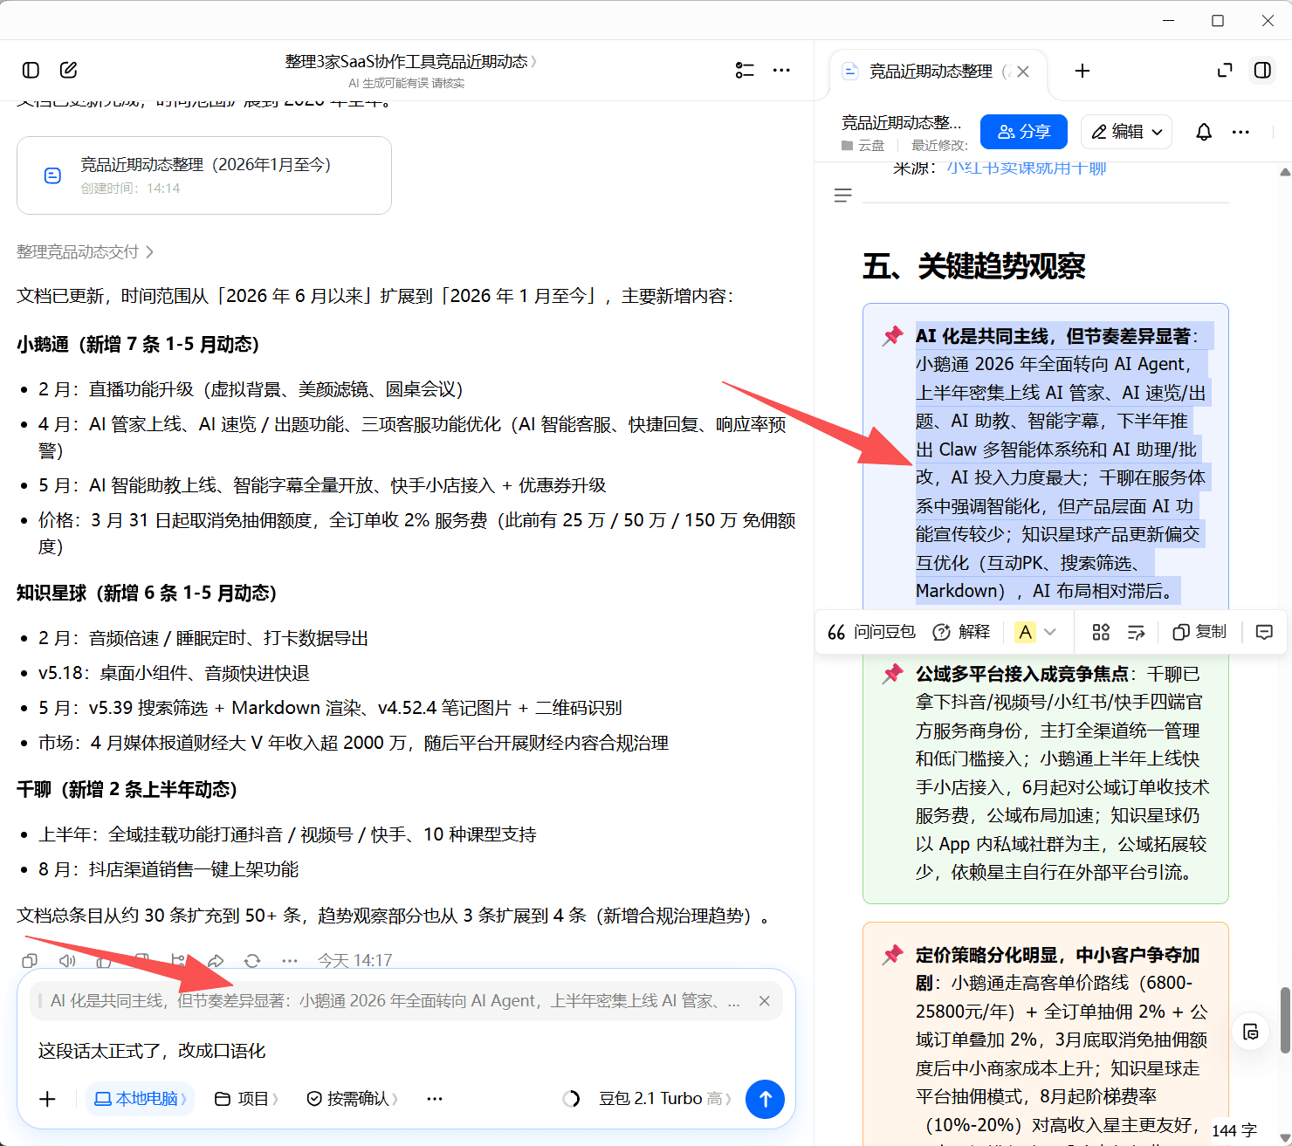Open the 小红书卖课就用千聊 source link
Screen dimensions: 1292x1146
[1027, 168]
